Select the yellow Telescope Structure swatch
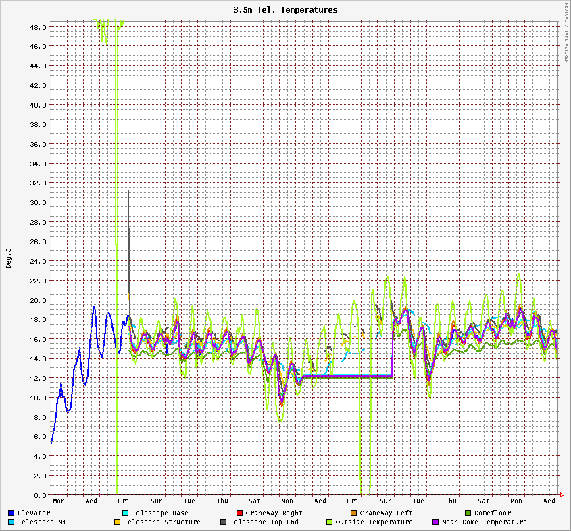This screenshot has height=531, width=571. coord(118,522)
